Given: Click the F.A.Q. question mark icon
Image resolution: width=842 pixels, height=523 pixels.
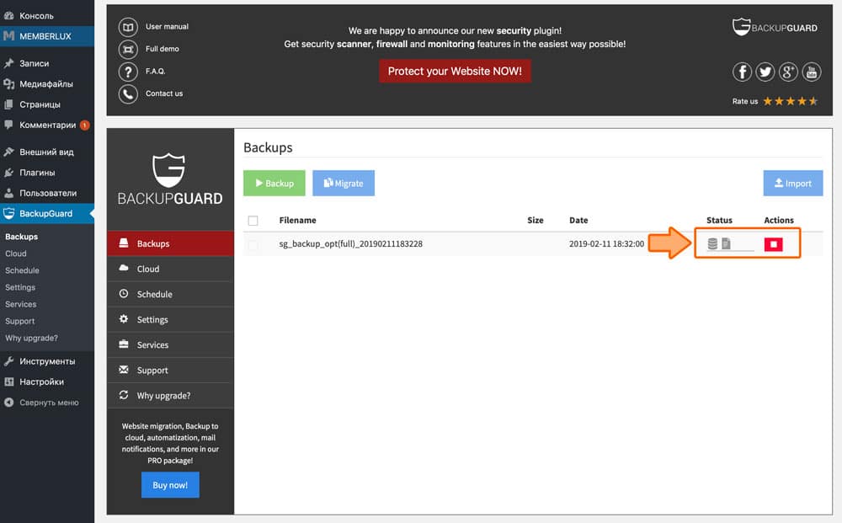Looking at the screenshot, I should pos(128,72).
